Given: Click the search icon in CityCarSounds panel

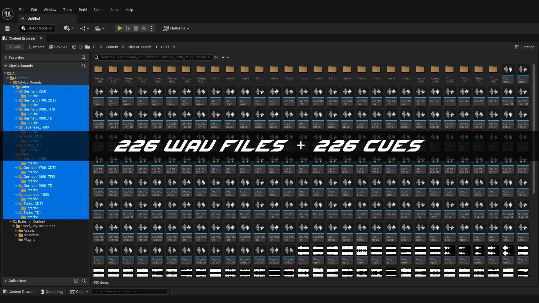Looking at the screenshot, I should click(x=84, y=66).
